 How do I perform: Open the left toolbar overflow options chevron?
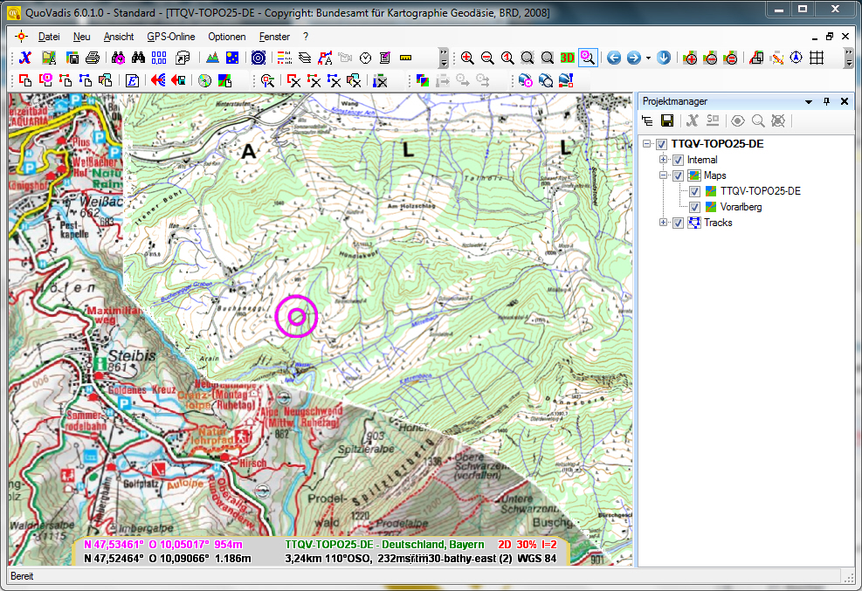[x=444, y=58]
